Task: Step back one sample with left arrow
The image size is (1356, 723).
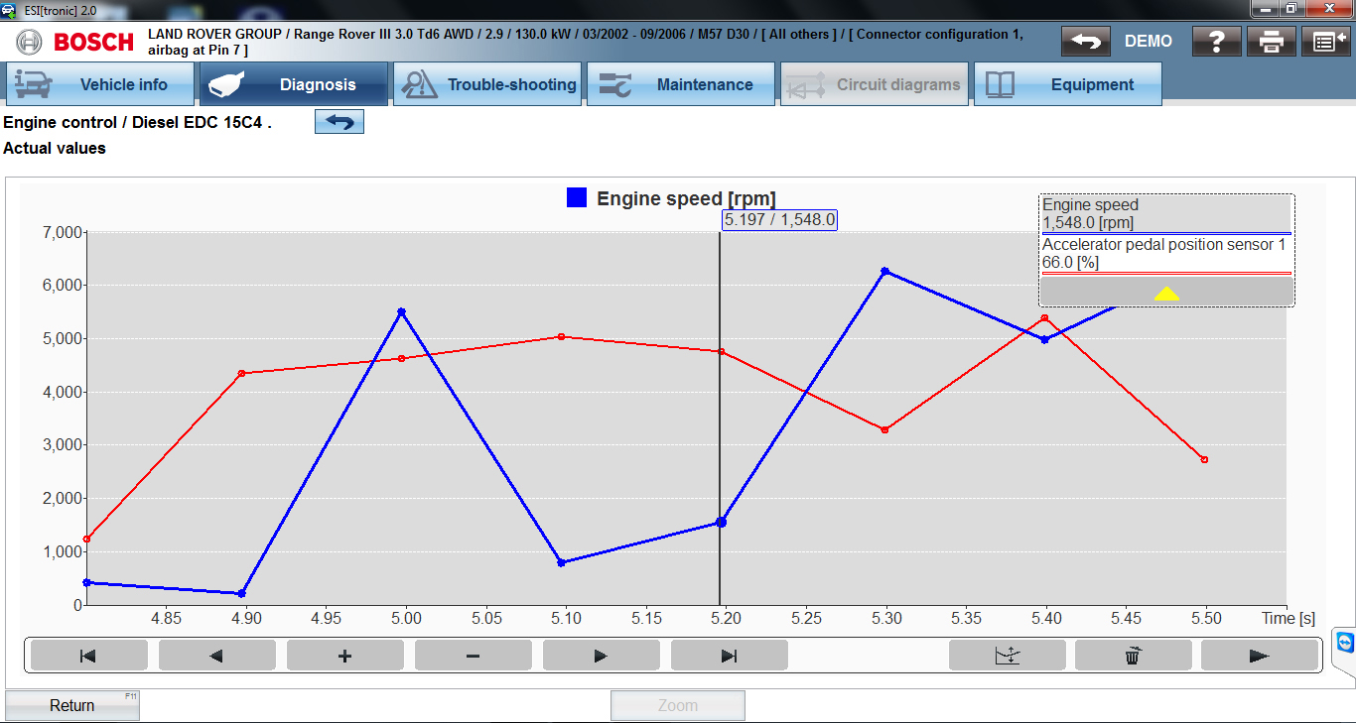Action: (216, 656)
